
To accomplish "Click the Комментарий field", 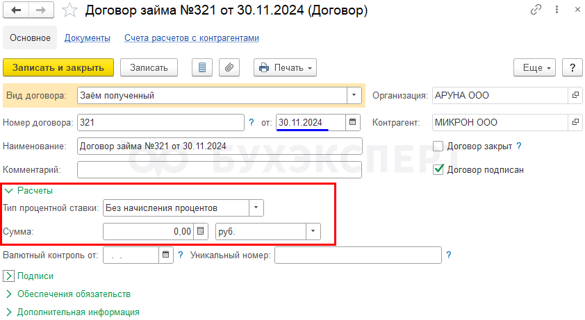I will click(x=220, y=169).
